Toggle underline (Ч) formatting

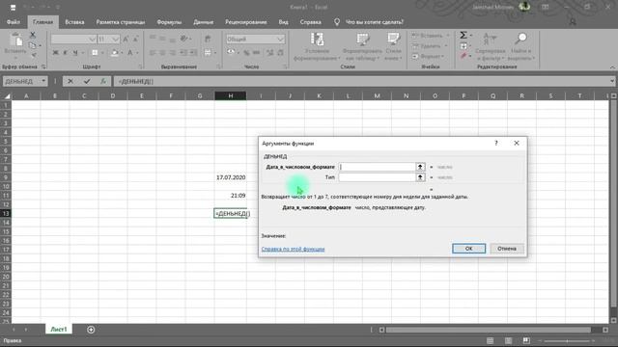(75, 52)
